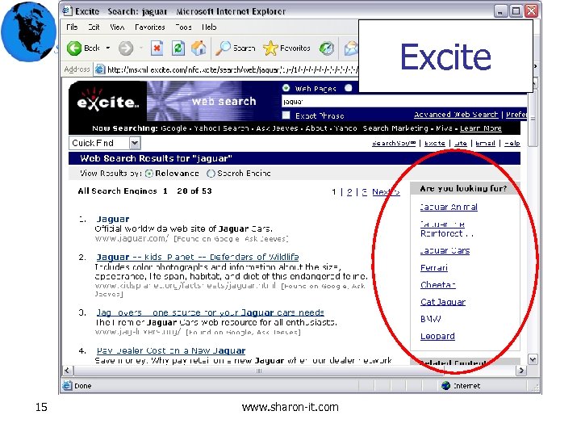Click the Home icon in toolbar
This screenshot has width=581, height=436.
(199, 48)
